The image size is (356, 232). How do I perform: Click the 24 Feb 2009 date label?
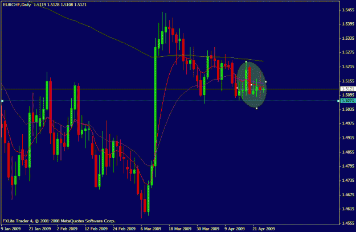[x=124, y=229]
